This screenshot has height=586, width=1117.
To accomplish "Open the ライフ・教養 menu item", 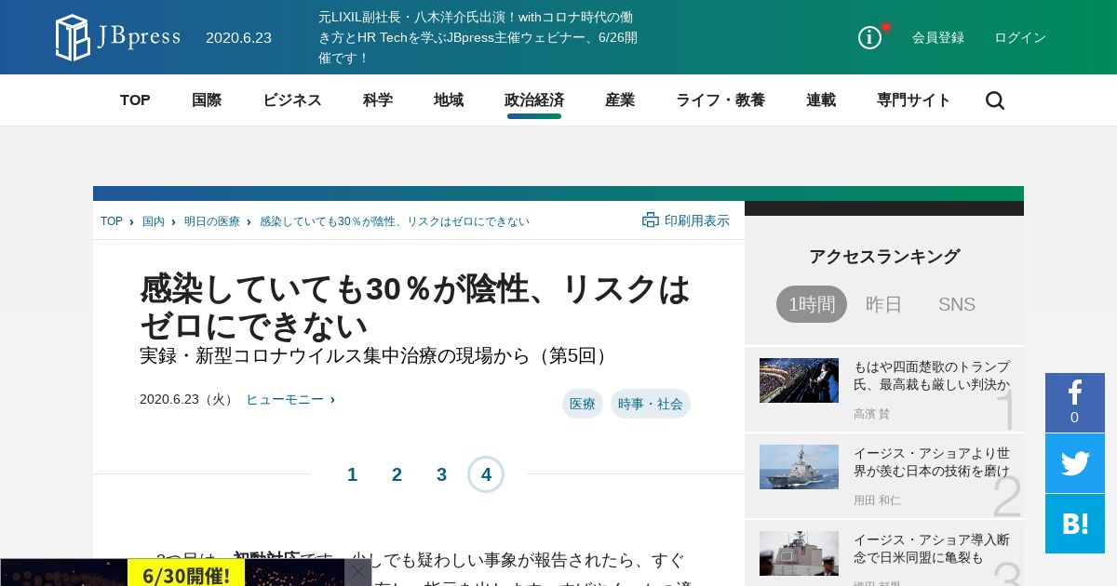I will (720, 100).
